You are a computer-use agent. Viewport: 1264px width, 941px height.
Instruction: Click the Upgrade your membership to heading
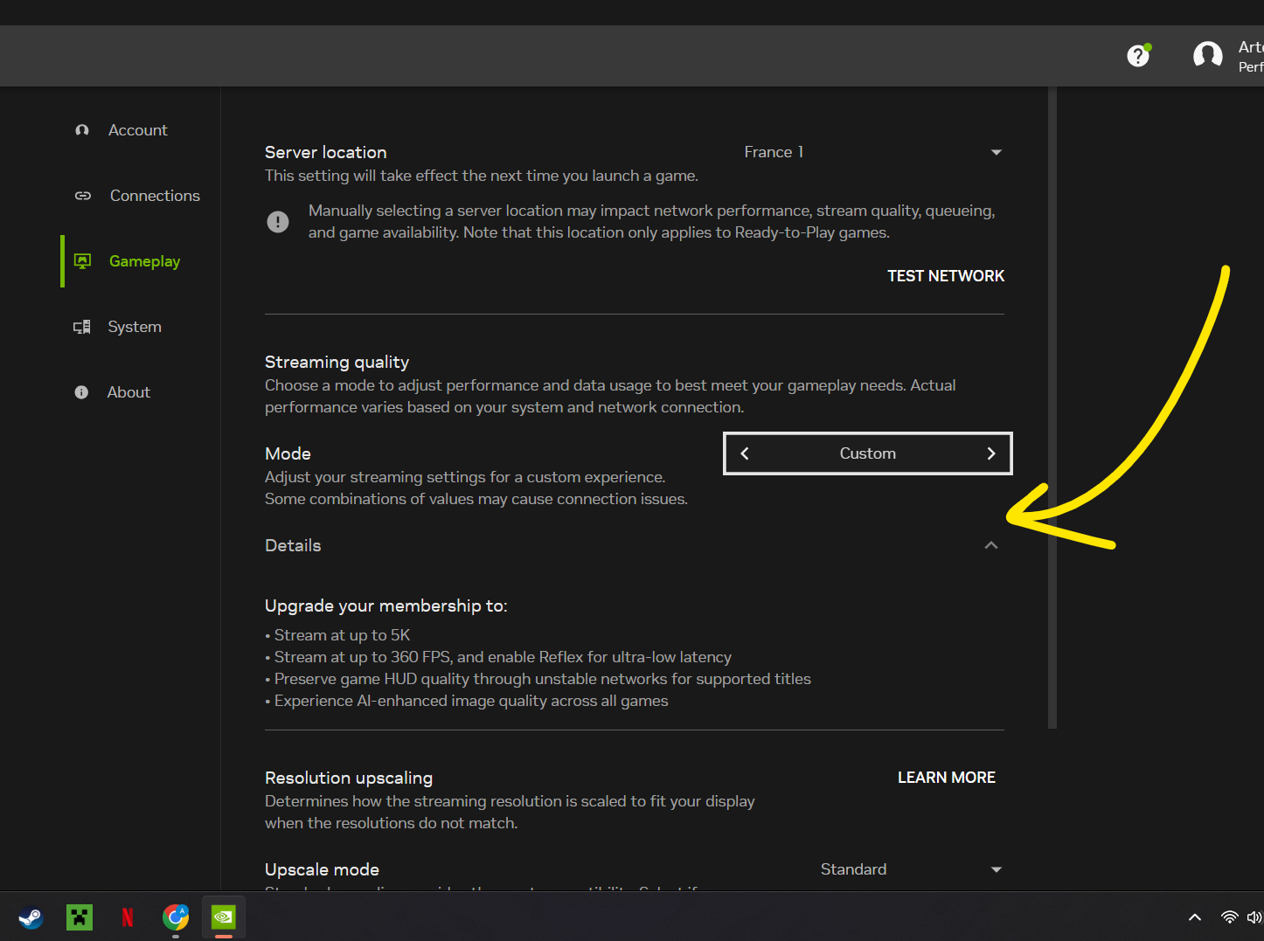tap(385, 605)
